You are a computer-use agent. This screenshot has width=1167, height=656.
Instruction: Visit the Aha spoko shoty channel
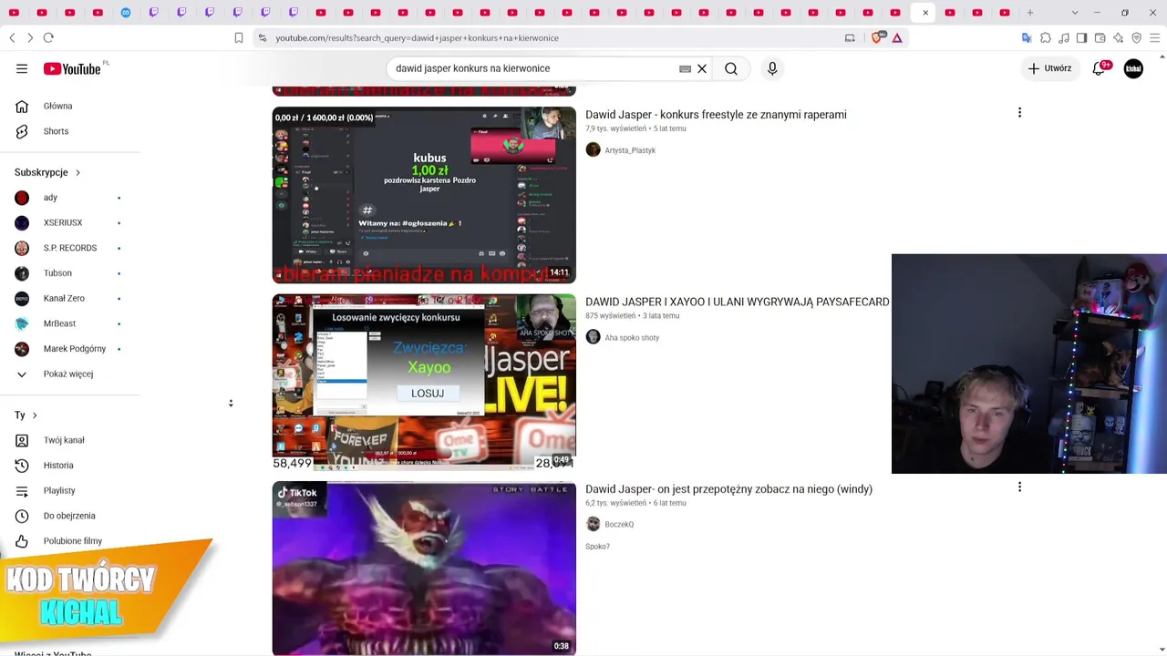(632, 337)
